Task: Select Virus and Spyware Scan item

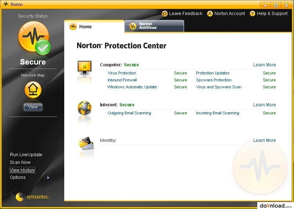Action: click(219, 87)
